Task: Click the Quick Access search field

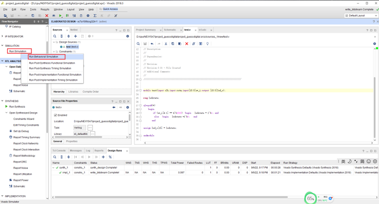Action: [x=110, y=9]
